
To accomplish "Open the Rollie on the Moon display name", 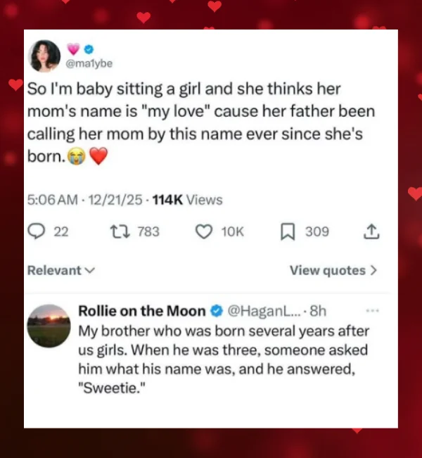I will pyautogui.click(x=141, y=311).
